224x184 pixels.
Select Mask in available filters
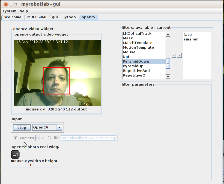144,38
